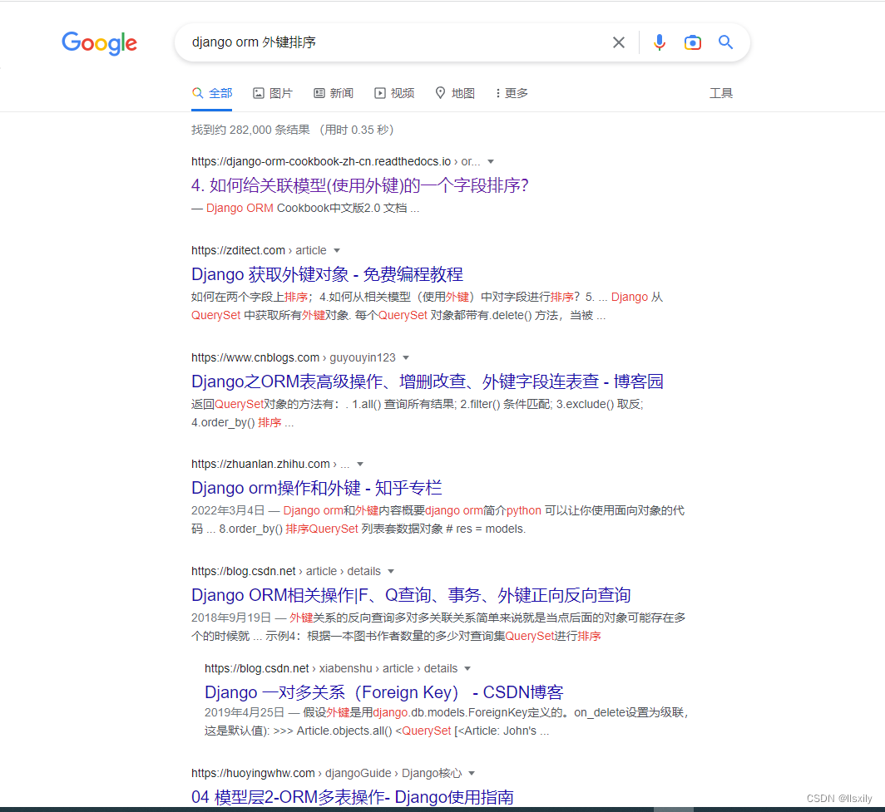
Task: Start voice search with microphone icon
Action: pyautogui.click(x=660, y=42)
